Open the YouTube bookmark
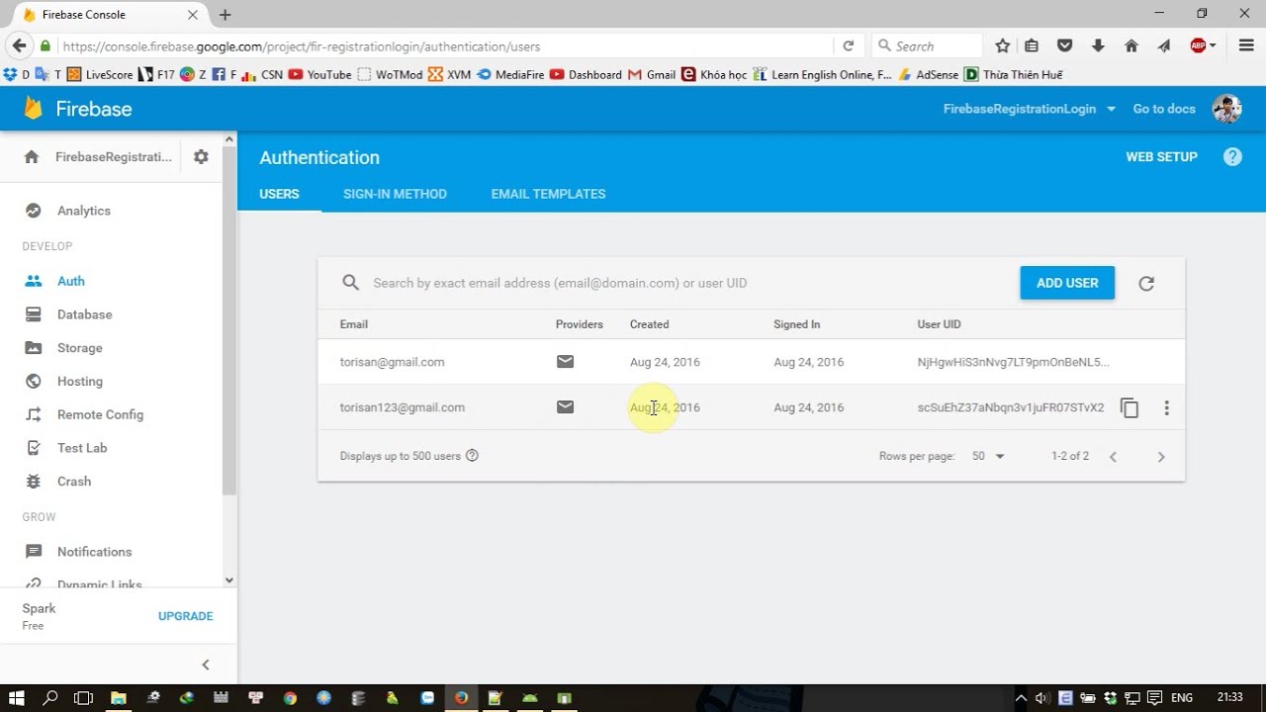 click(319, 74)
